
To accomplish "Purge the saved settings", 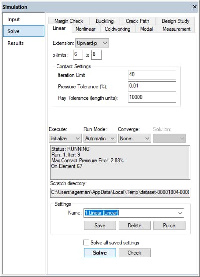I will [169, 226].
